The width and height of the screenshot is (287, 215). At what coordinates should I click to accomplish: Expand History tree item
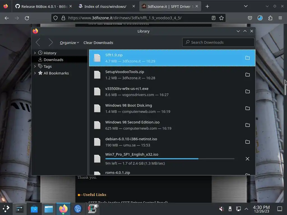(35, 53)
